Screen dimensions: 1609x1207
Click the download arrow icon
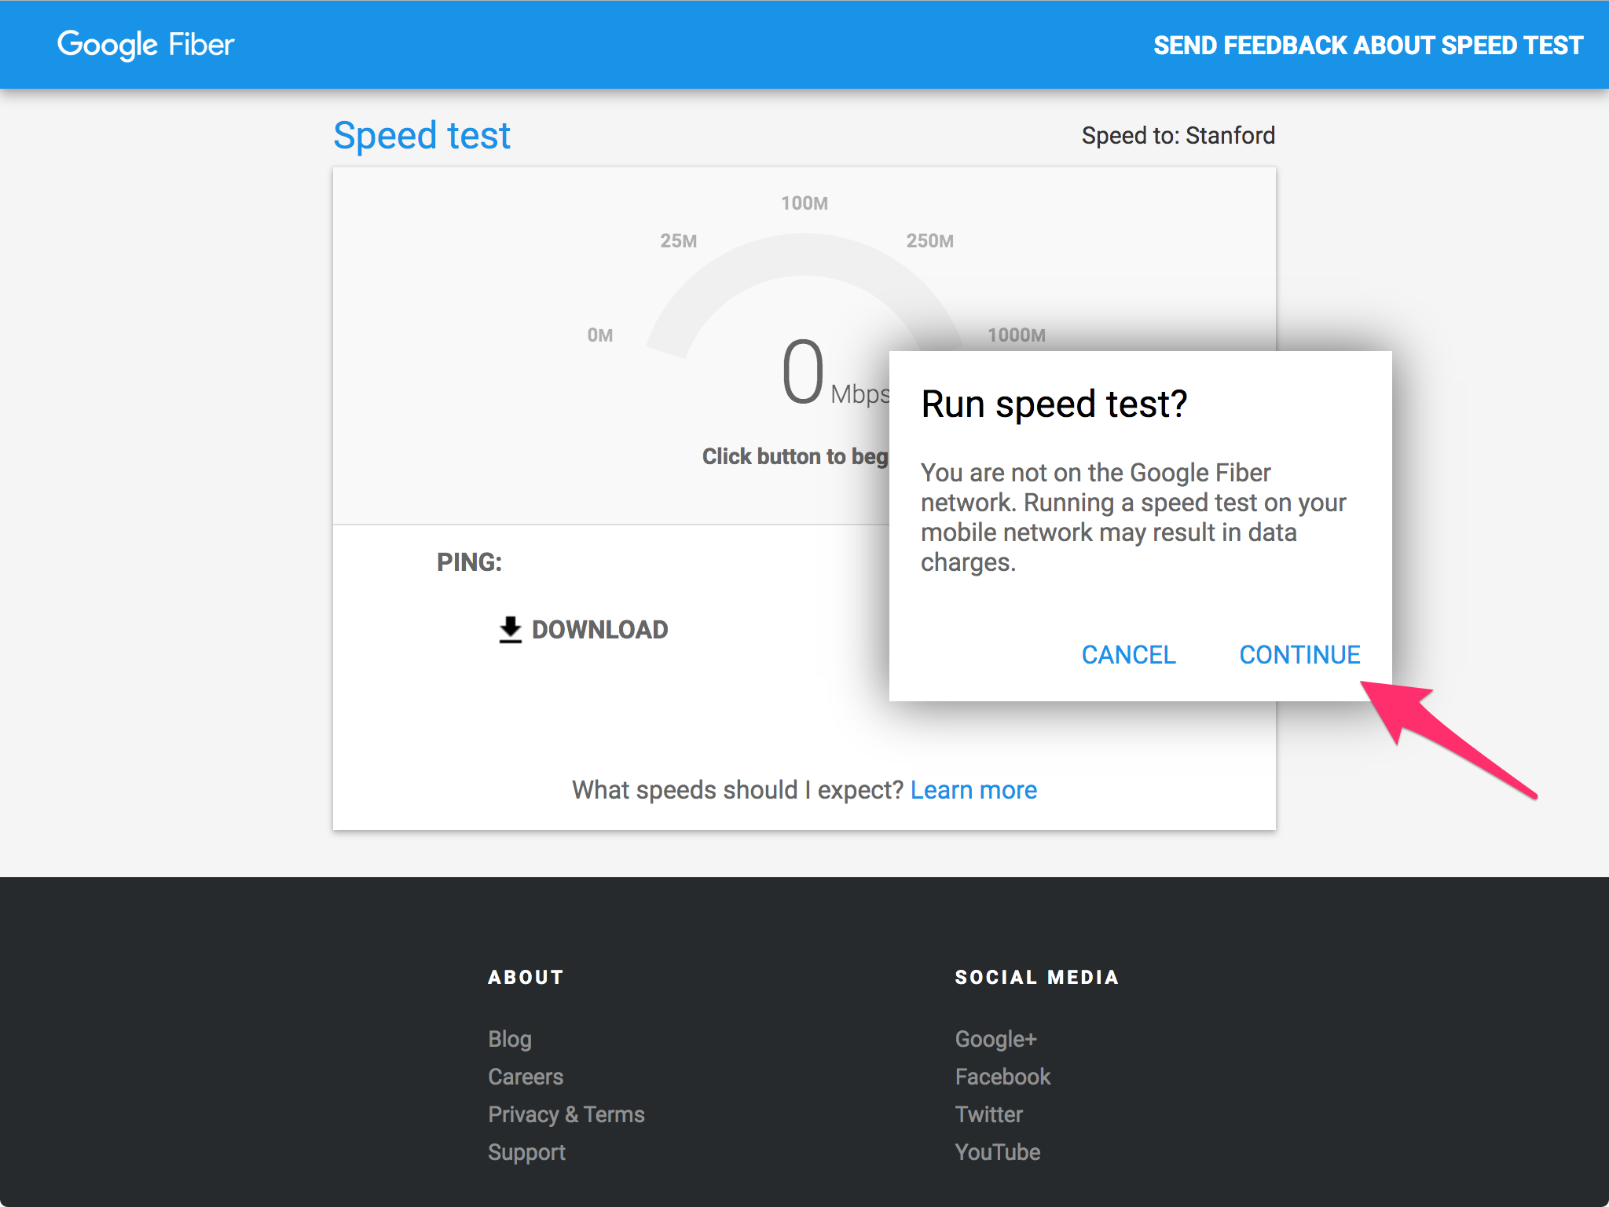tap(510, 630)
